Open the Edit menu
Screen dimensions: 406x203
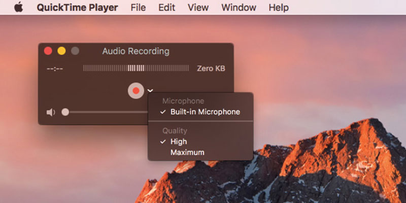[x=166, y=8]
